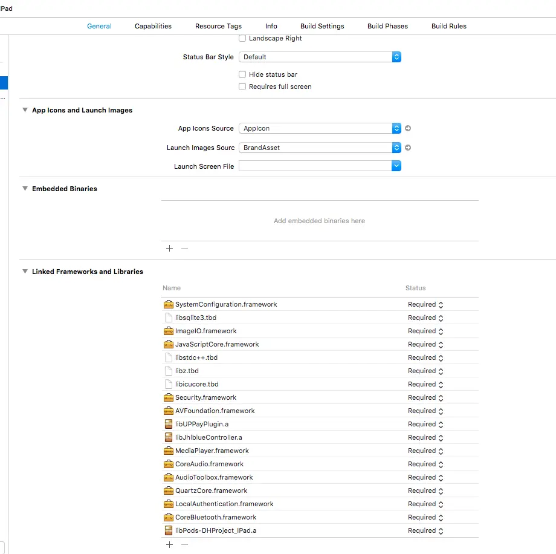Open the App Icons Source dropdown

(320, 128)
